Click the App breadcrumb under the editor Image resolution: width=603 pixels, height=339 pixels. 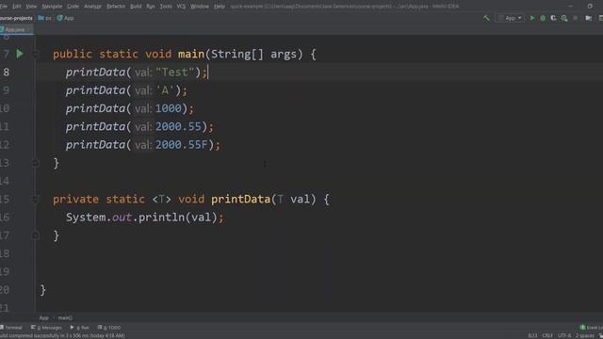[44, 318]
